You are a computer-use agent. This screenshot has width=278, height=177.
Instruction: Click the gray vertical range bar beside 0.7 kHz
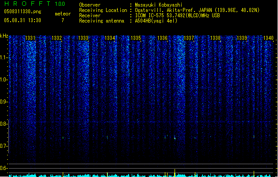pyautogui.click(x=9, y=136)
